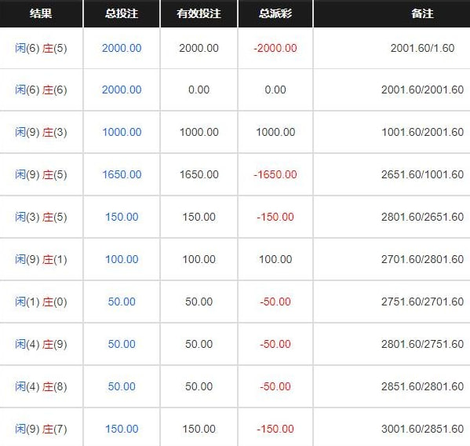Open the blue 1000.00 bet amount link
This screenshot has height=446, width=470.
coord(122,132)
